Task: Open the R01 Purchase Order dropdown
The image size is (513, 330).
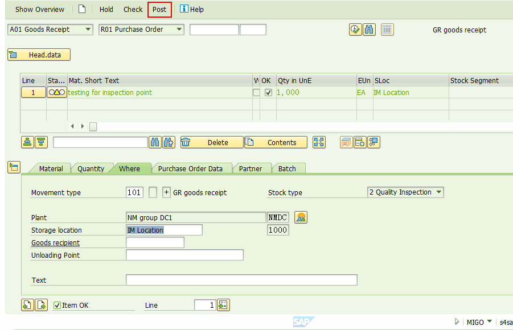Action: click(x=179, y=29)
